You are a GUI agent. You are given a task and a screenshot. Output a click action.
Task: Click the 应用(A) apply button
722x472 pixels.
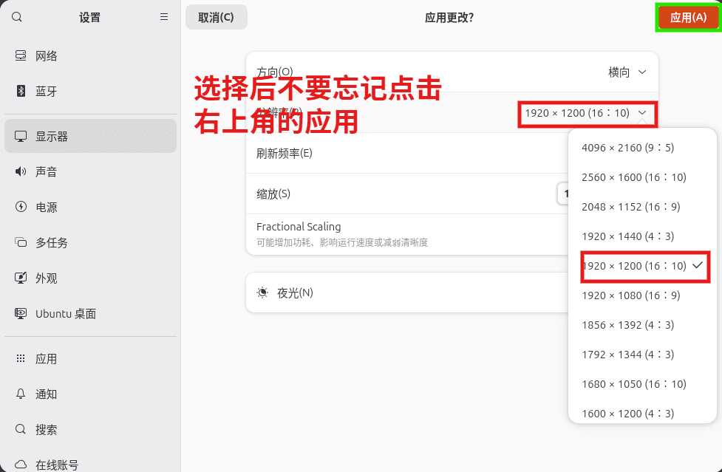(x=688, y=18)
